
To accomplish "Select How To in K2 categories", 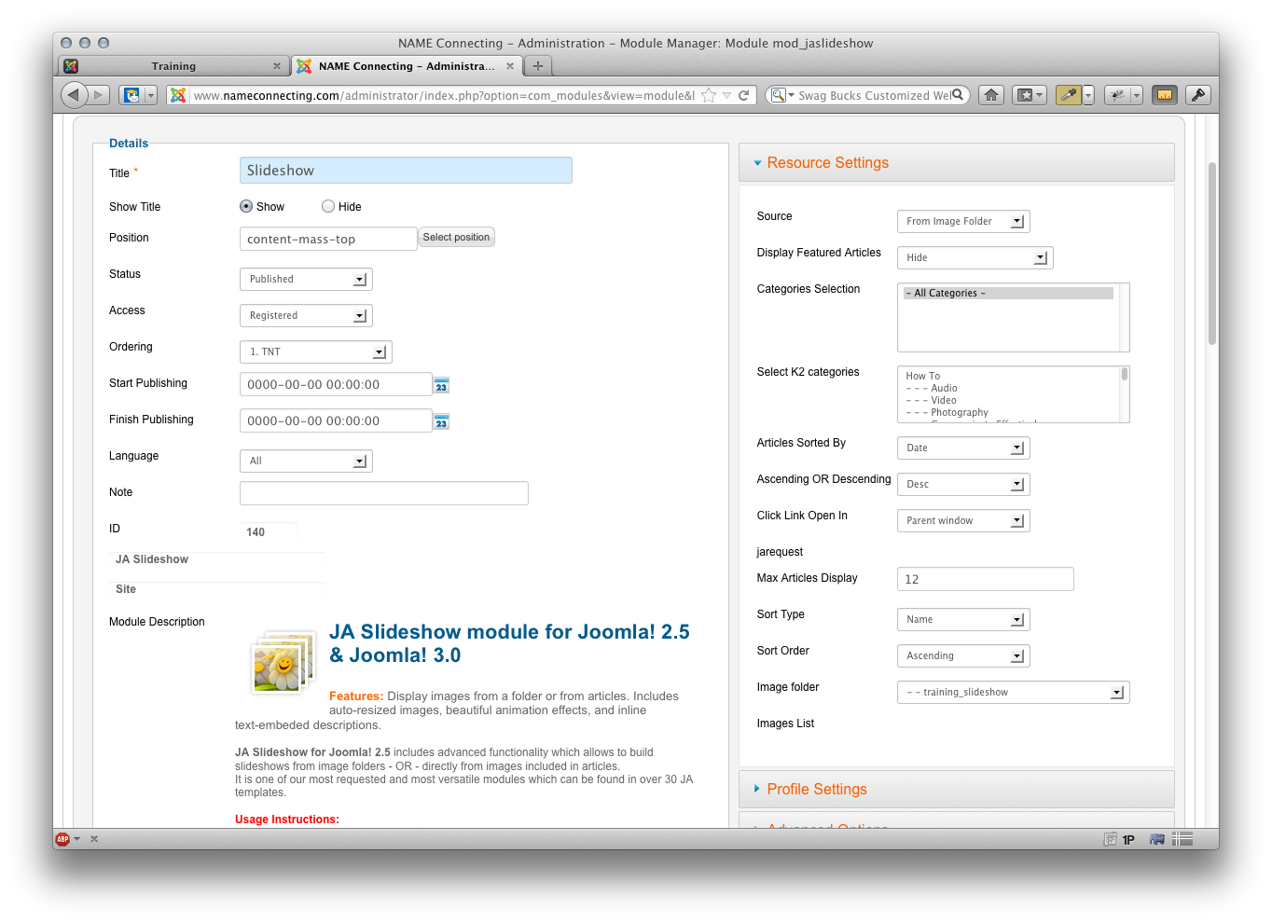I will click(923, 376).
